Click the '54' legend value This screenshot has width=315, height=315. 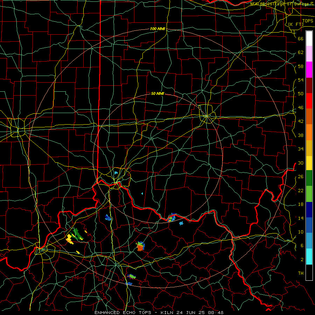click(301, 80)
